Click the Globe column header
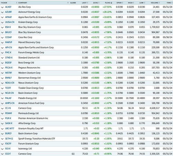The width and height of the screenshot is (173, 156). pos(73,3)
